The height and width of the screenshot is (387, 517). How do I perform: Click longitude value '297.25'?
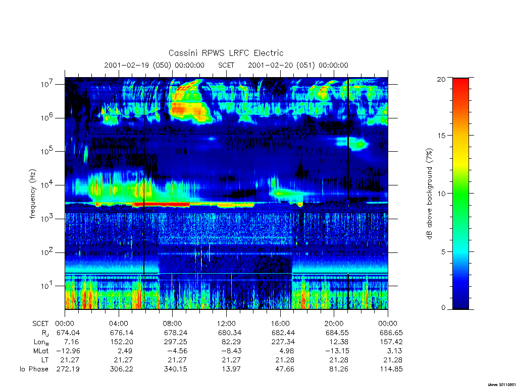pos(176,342)
